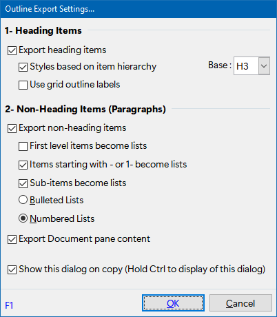Click the Base : label text
277x317 pixels.
[220, 65]
